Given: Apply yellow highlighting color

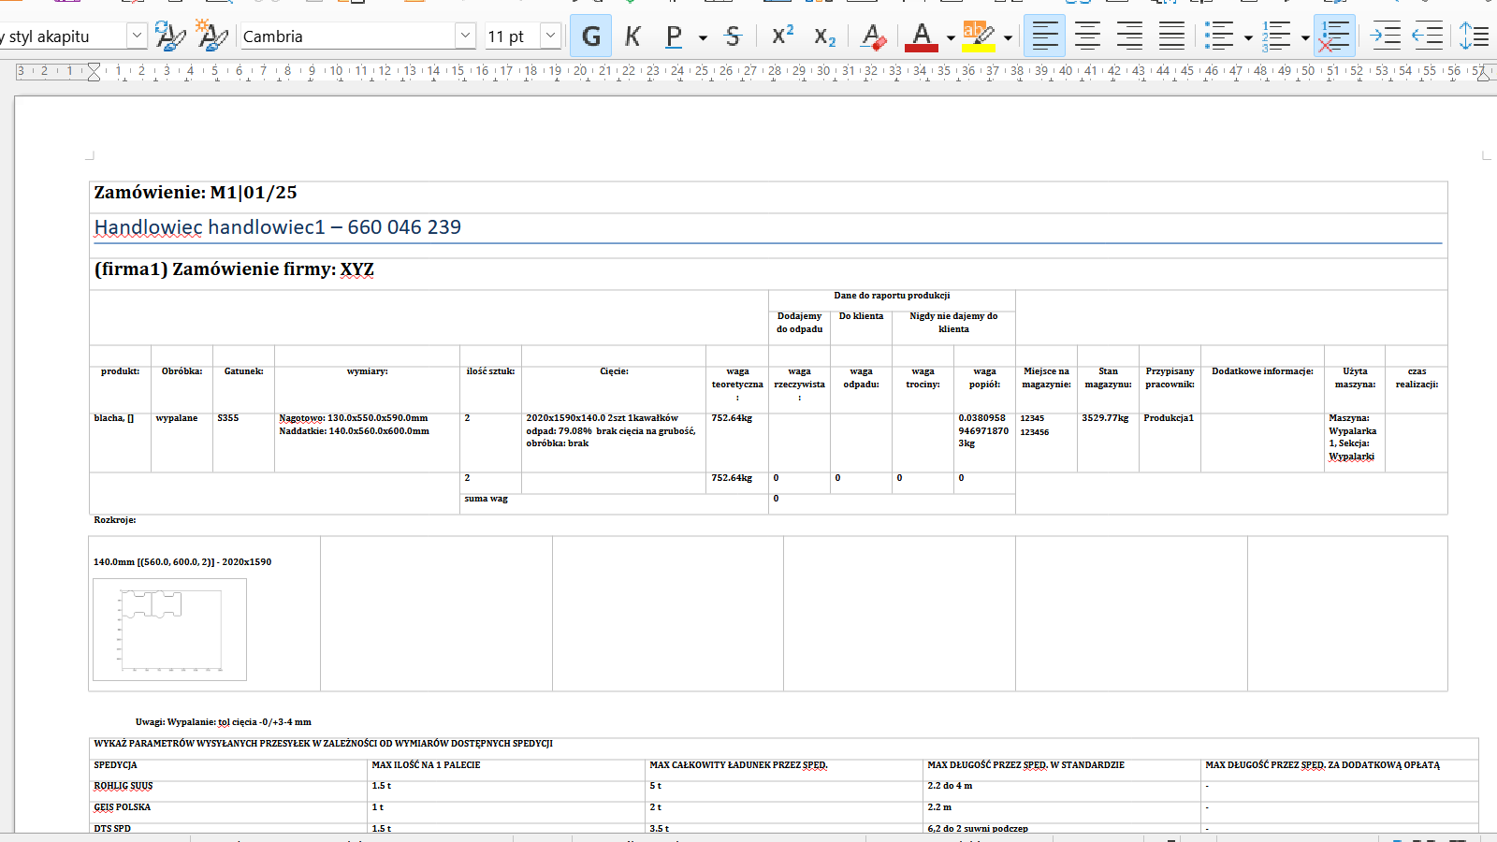Looking at the screenshot, I should click(979, 36).
